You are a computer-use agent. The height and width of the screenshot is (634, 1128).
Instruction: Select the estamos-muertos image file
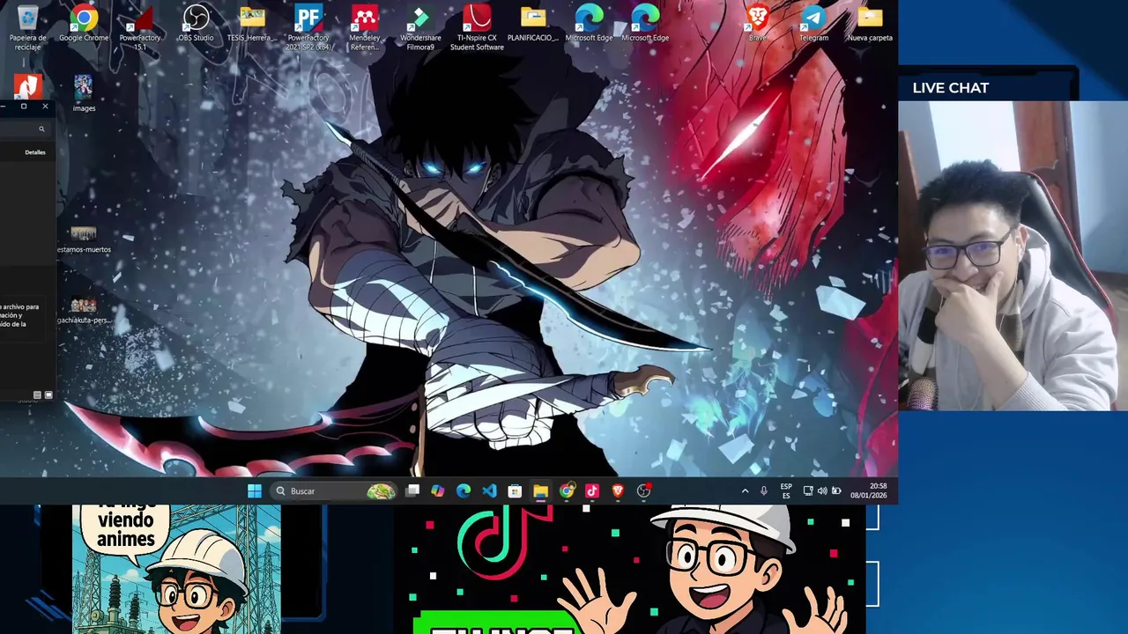[x=84, y=239]
